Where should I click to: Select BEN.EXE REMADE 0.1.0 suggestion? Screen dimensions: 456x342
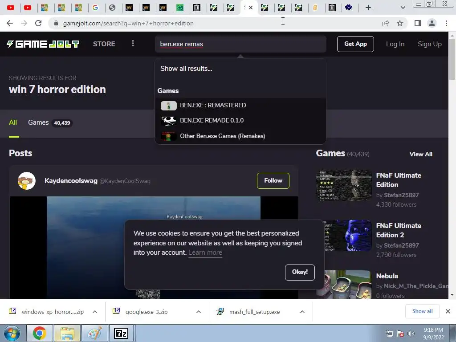pos(240,120)
